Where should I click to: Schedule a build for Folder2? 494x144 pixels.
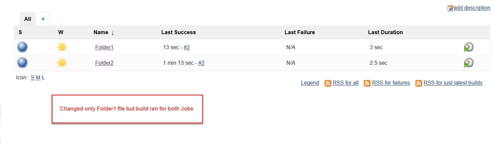pyautogui.click(x=469, y=63)
